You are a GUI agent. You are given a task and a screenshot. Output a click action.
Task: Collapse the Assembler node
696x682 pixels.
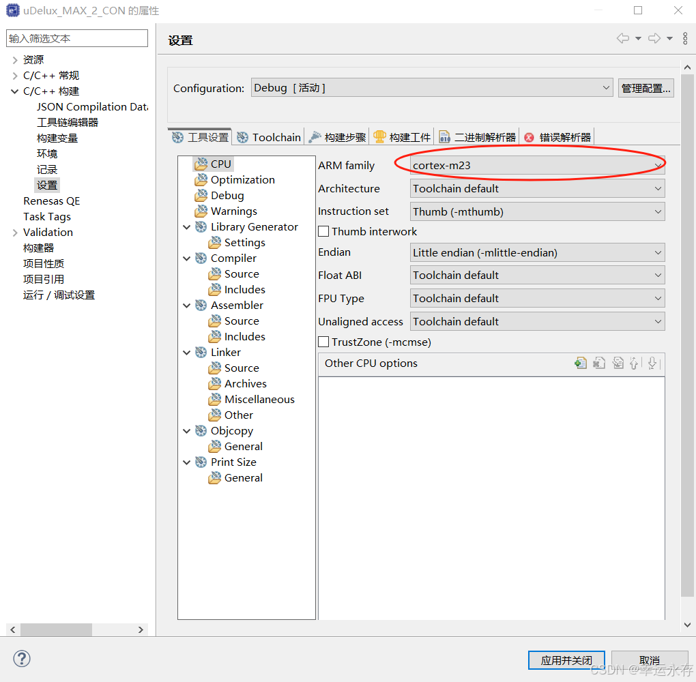(x=187, y=306)
